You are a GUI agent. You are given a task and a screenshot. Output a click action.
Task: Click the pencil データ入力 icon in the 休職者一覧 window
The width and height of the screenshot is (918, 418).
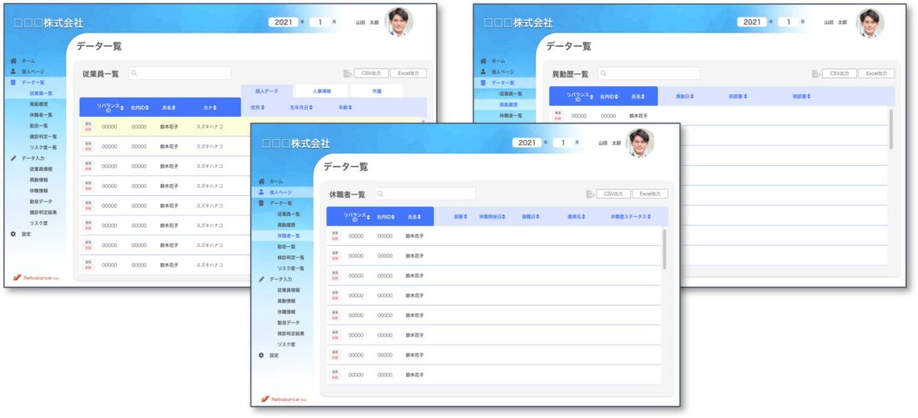click(x=261, y=279)
